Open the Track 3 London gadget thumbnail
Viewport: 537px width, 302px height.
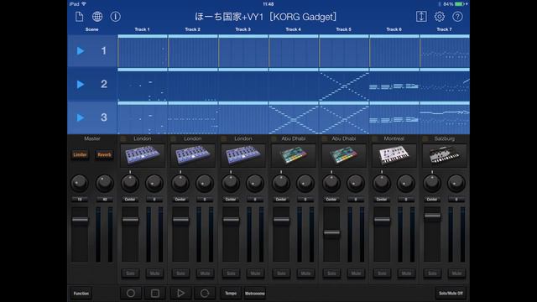pyautogui.click(x=243, y=155)
